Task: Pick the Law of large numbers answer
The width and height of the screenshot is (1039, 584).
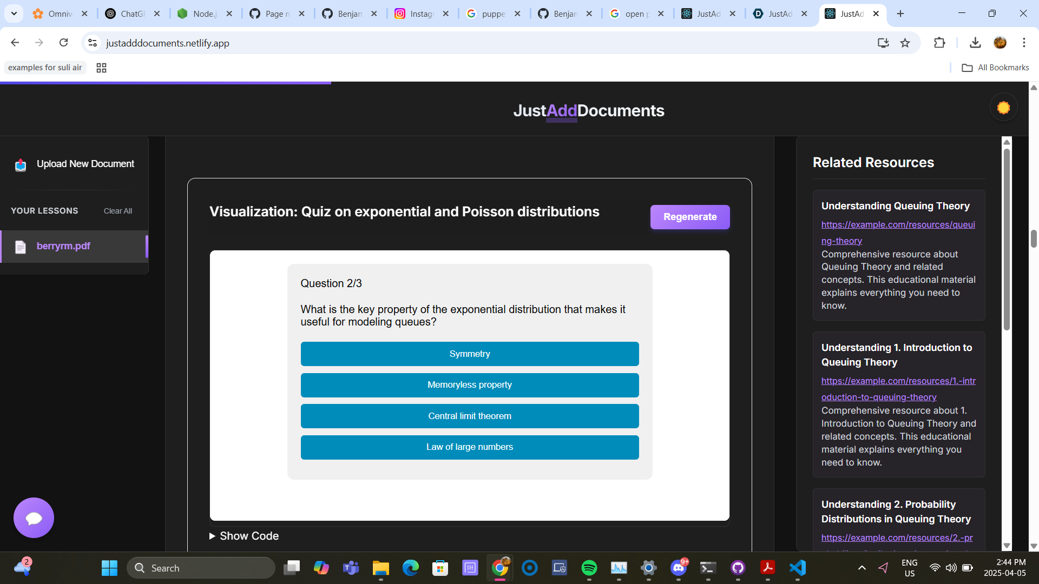Action: (469, 447)
